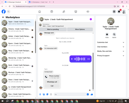Expand Media, files and links section
This screenshot has height=103, width=129.
point(111,51)
